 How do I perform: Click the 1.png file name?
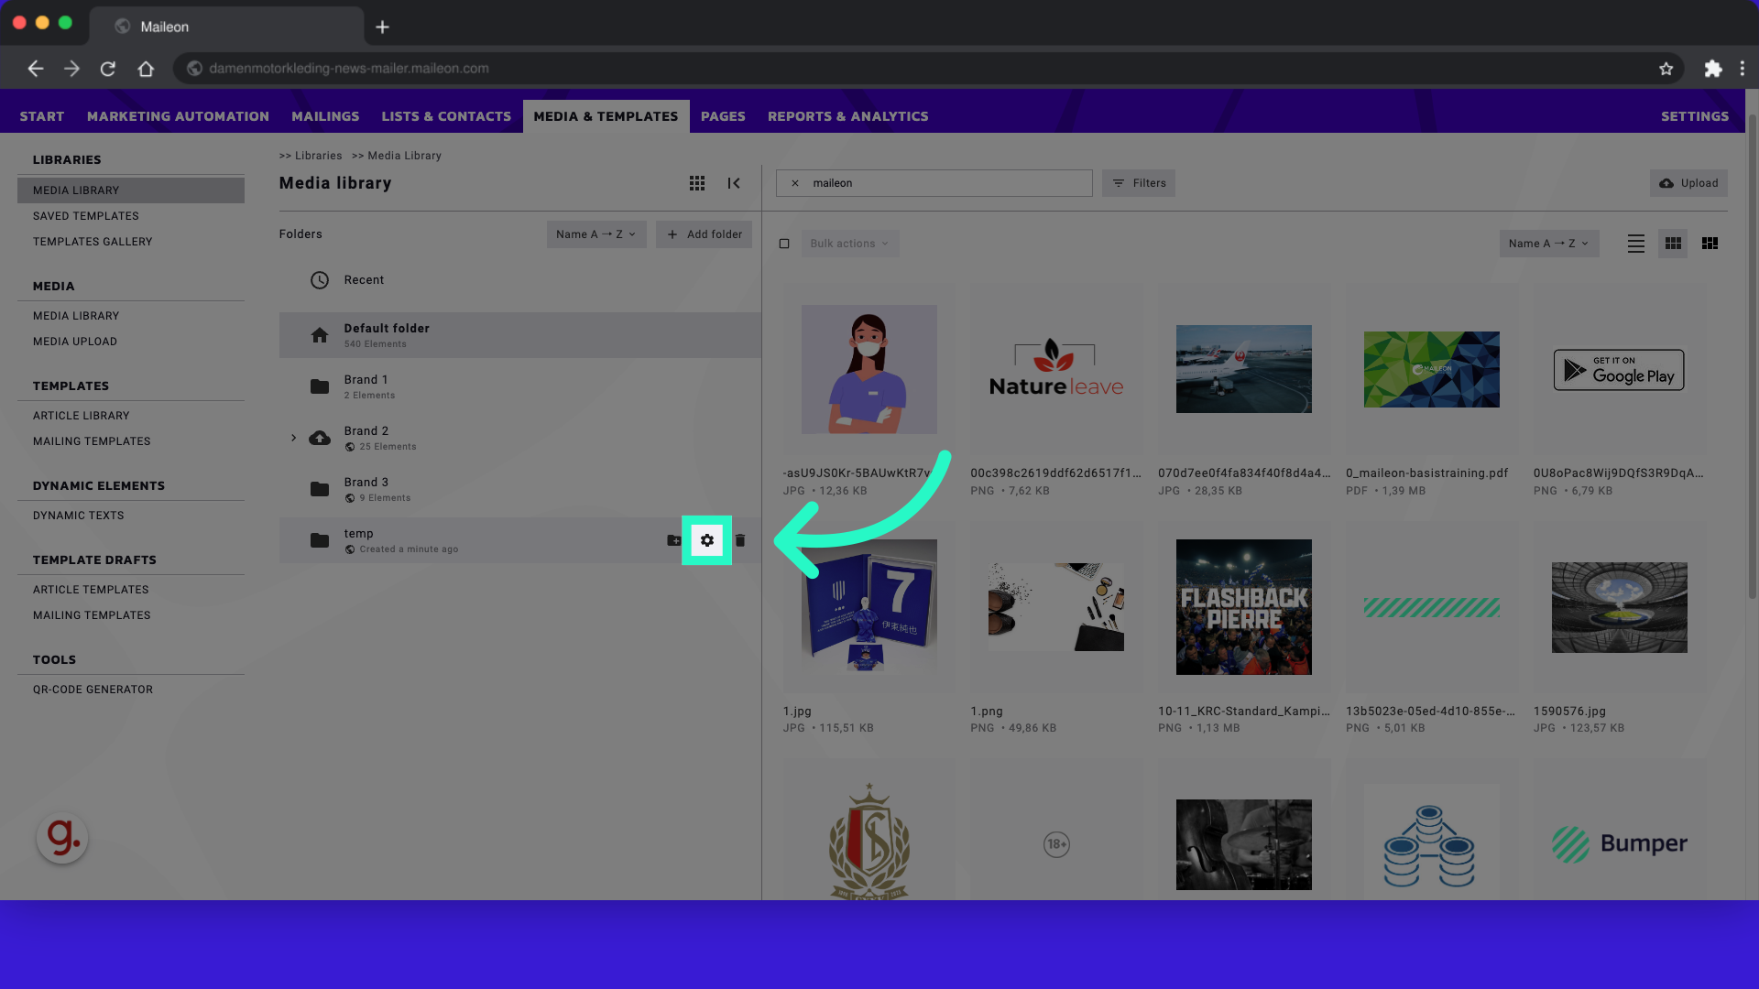pos(987,712)
